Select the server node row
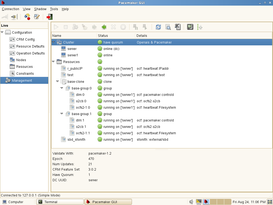Viewport: 273px width, 205px height. (x=162, y=49)
